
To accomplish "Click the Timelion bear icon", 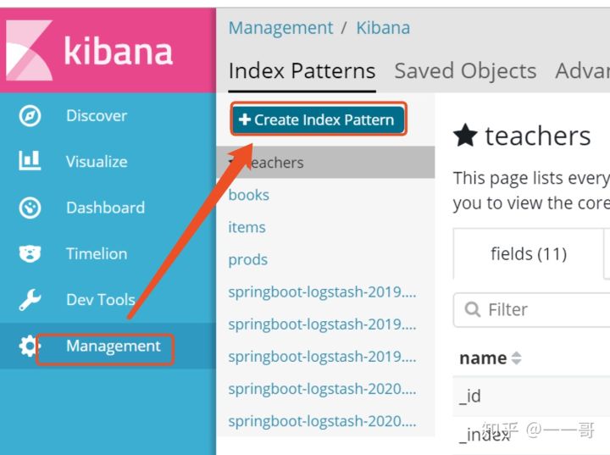I will tap(30, 253).
